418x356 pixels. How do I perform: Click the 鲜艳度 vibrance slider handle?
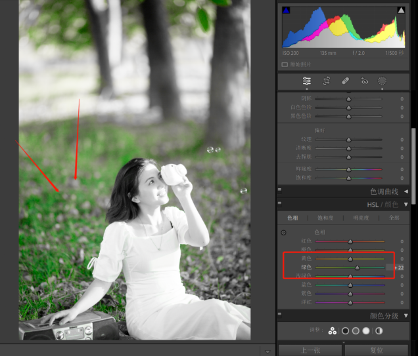pos(349,170)
